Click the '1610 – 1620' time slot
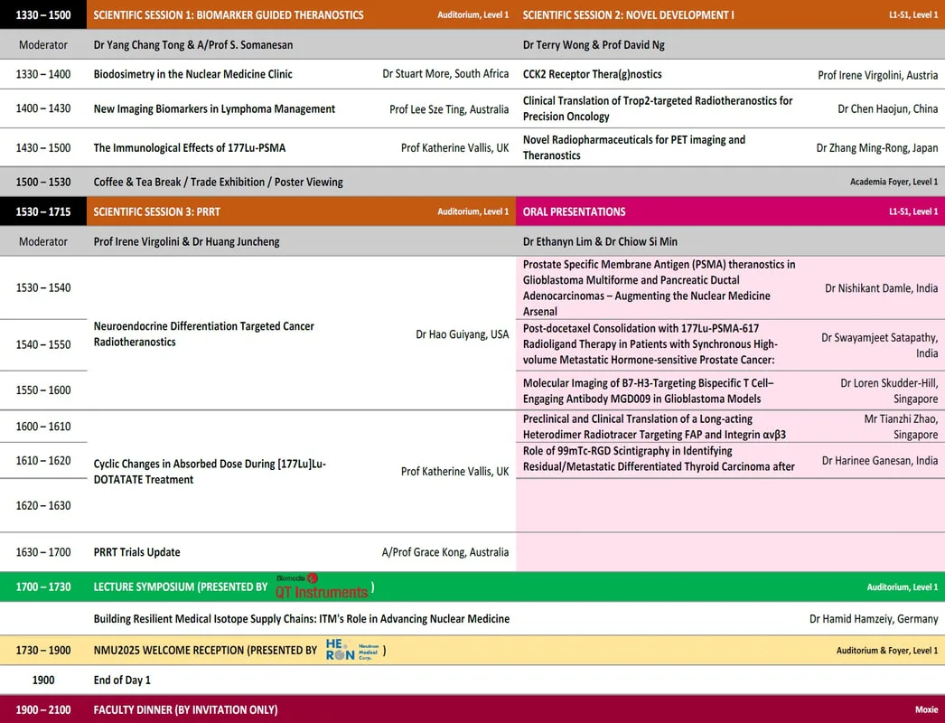945x723 pixels. [43, 461]
